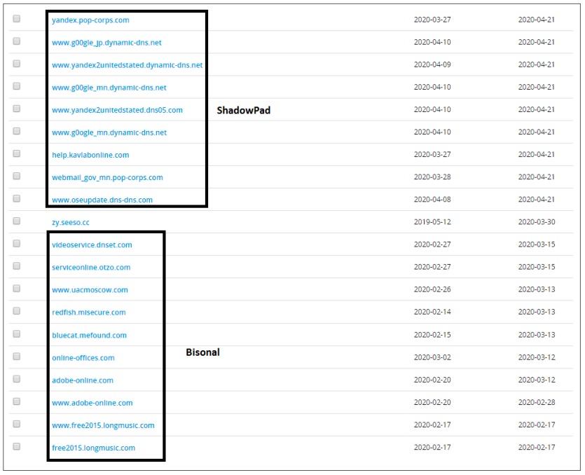Check the box beside www.yandex2unitedstated.dynamic-dns.net
585x475 pixels.
point(16,64)
